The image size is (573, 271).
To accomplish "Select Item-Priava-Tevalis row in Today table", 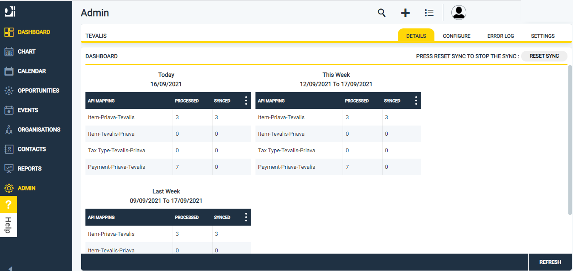I will point(168,117).
